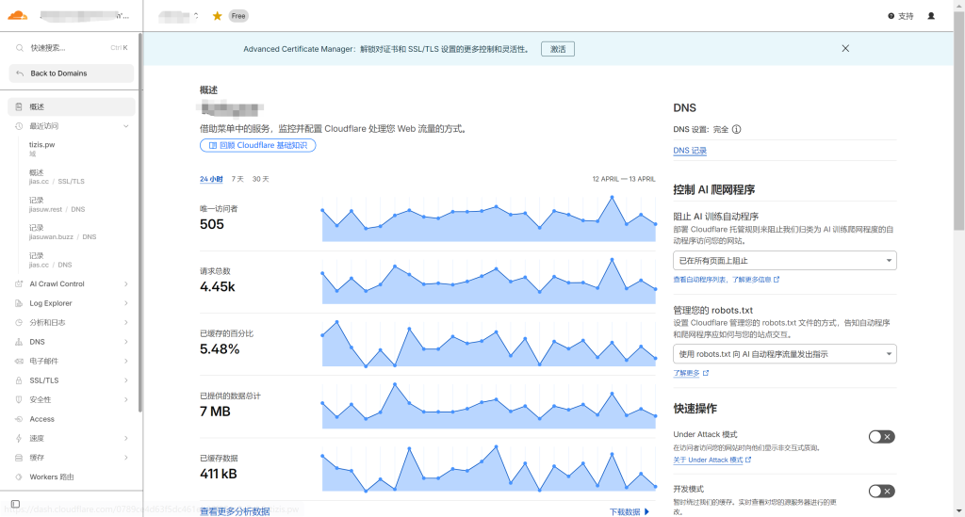Click 了解更多 link under robots.txt

[x=691, y=373]
